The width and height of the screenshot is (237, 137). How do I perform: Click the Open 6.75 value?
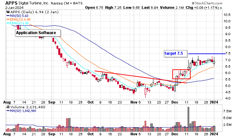tap(94, 7)
